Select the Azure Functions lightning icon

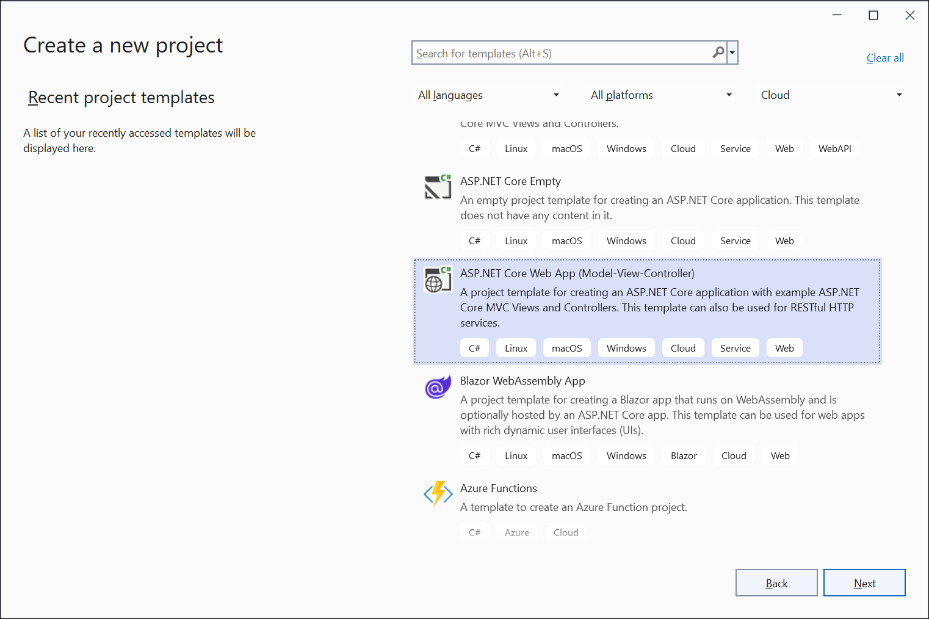pos(438,494)
